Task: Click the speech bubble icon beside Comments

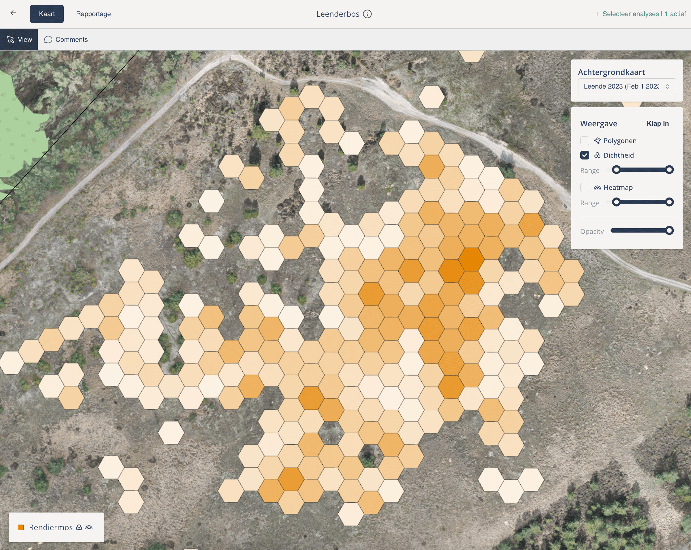Action: point(48,40)
